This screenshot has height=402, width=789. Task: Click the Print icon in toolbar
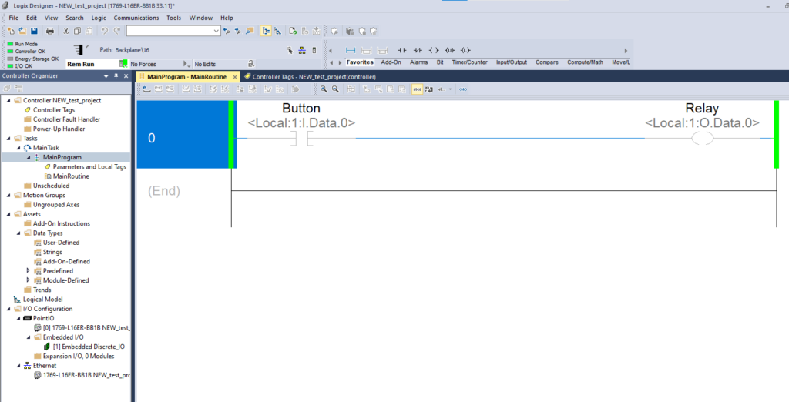tap(50, 31)
